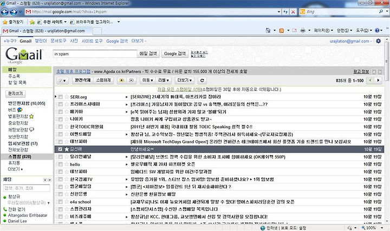390x231 pixels.
Task: Refresh the spam list with the reload button
Action: (202, 80)
